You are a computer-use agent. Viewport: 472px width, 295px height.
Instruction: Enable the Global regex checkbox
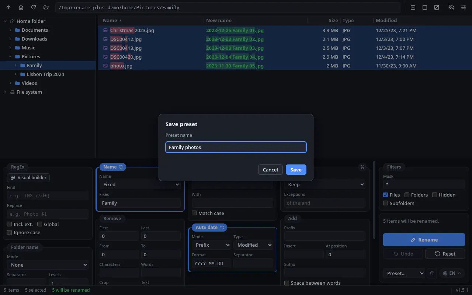coord(40,224)
